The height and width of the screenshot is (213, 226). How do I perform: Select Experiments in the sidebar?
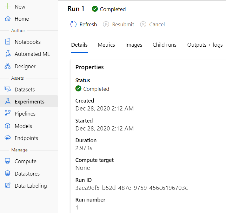(x=30, y=102)
